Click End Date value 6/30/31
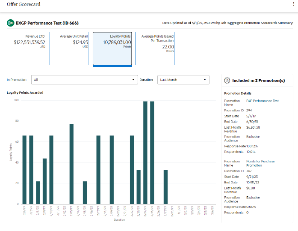 [x=252, y=121]
